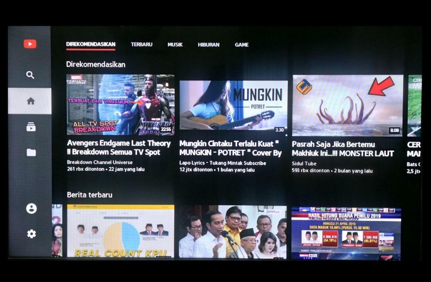431x282 pixels.
Task: Open the Library folder icon
Action: [x=31, y=152]
